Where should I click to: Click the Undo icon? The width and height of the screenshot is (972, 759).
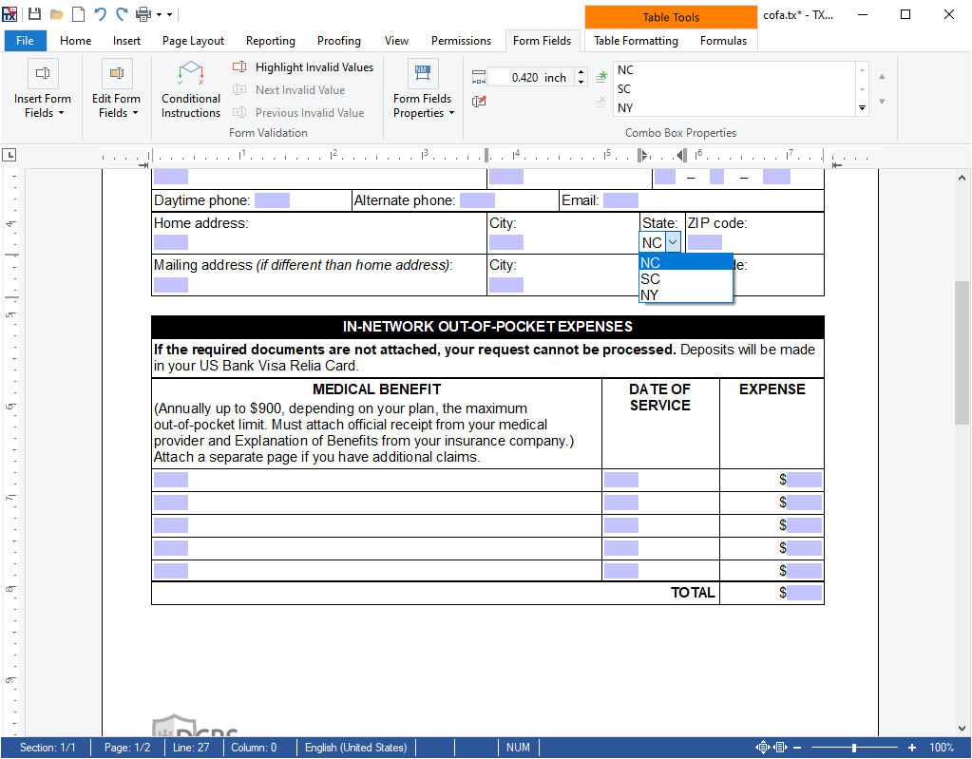pos(100,14)
